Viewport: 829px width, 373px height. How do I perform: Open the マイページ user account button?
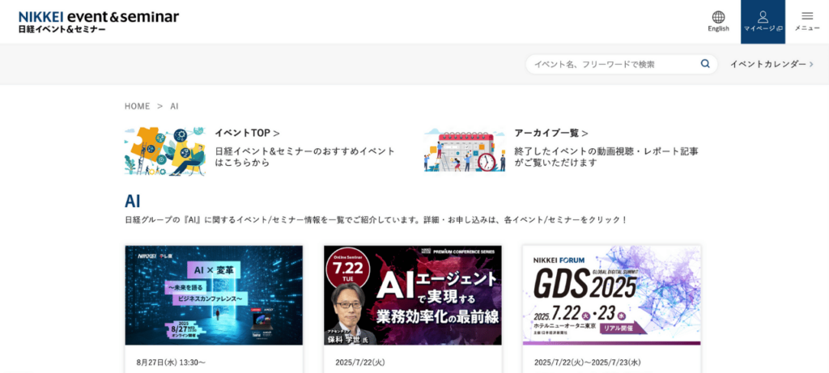click(763, 22)
